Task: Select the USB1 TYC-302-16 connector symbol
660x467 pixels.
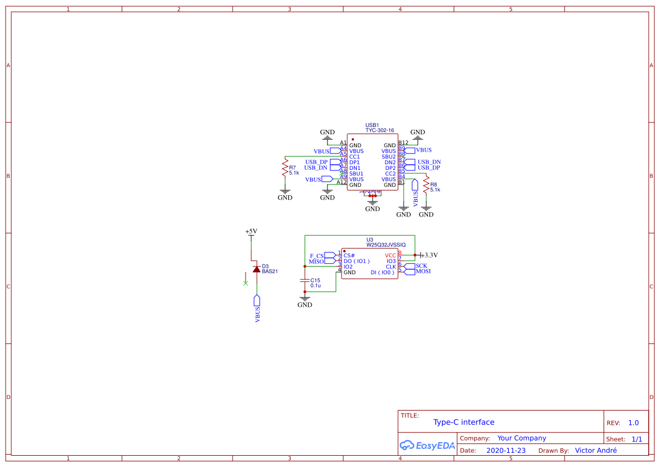Action: 373,164
